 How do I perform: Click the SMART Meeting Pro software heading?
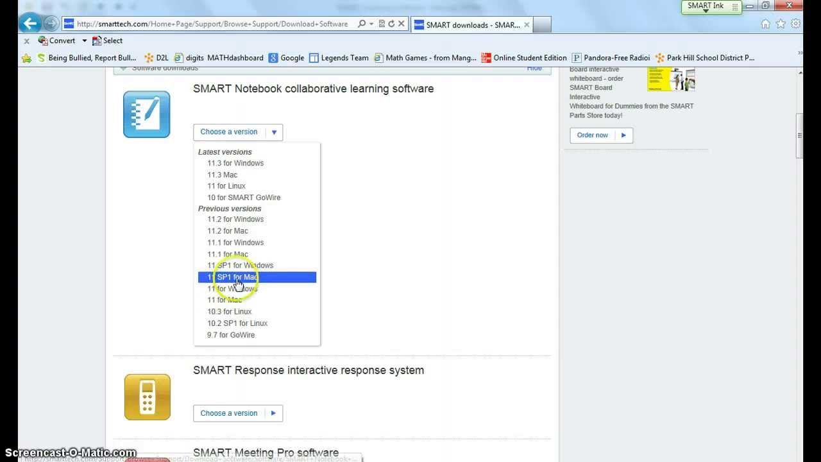point(266,453)
